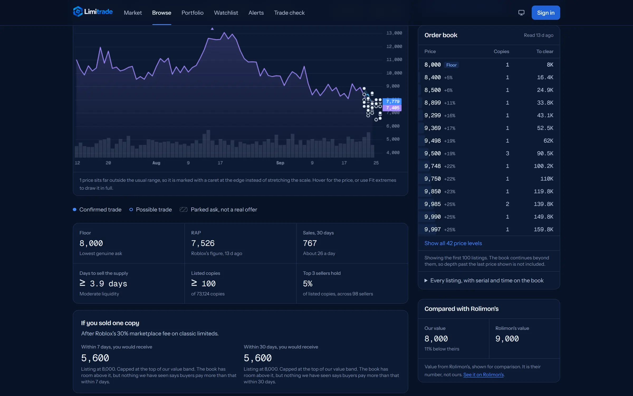Select the 8,400 +5% order book row
Screen dimensions: 633x396
coord(489,77)
